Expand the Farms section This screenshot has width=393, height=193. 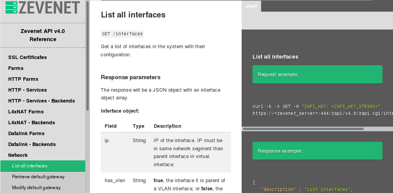[x=16, y=68]
